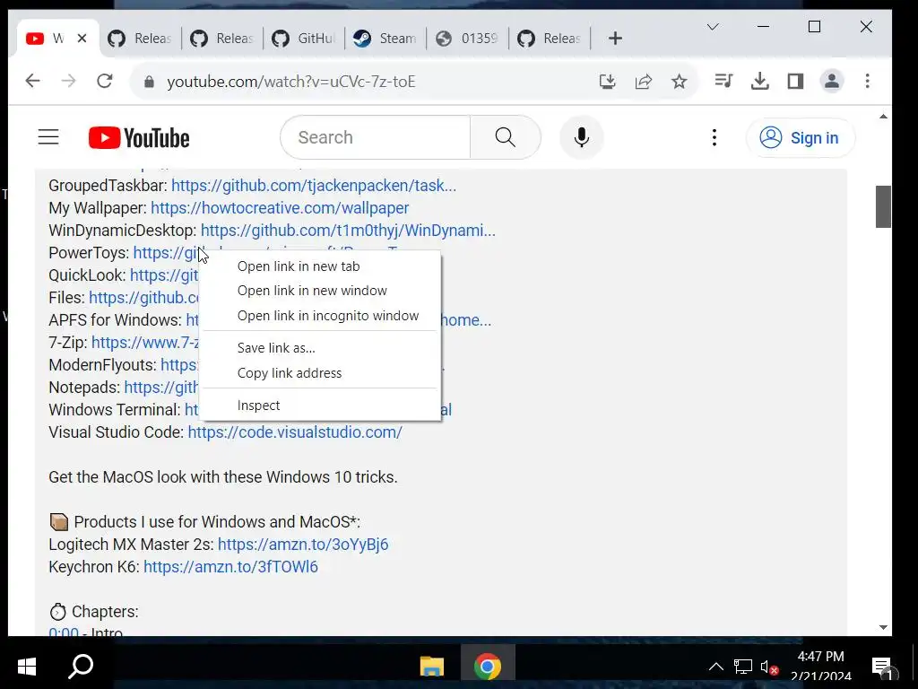The width and height of the screenshot is (918, 689).
Task: Show hidden system tray icons
Action: click(716, 667)
